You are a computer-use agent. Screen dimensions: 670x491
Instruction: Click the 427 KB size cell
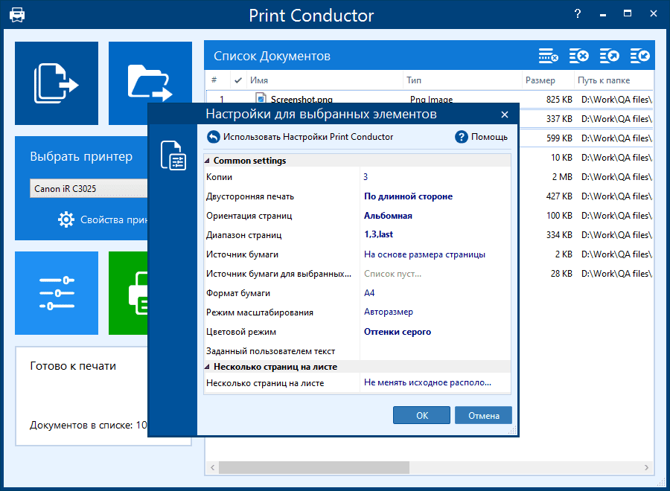point(559,196)
